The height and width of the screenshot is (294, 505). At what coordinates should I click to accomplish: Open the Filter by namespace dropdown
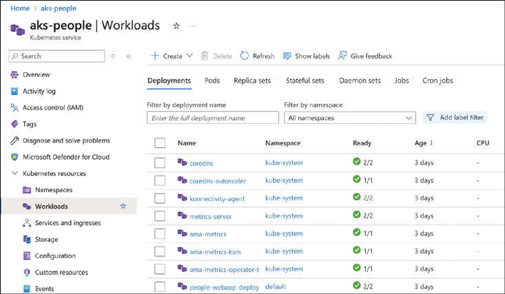pos(349,118)
